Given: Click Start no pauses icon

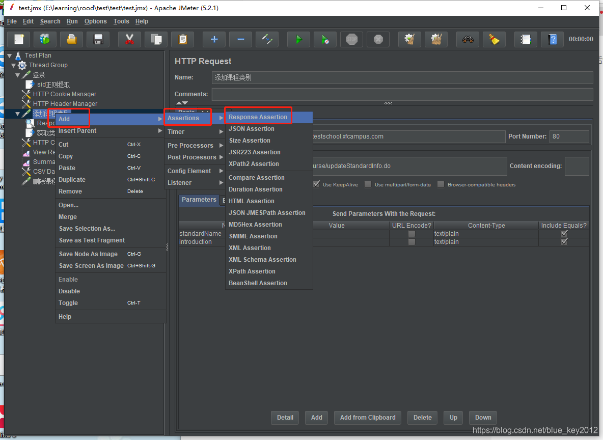Looking at the screenshot, I should point(325,39).
